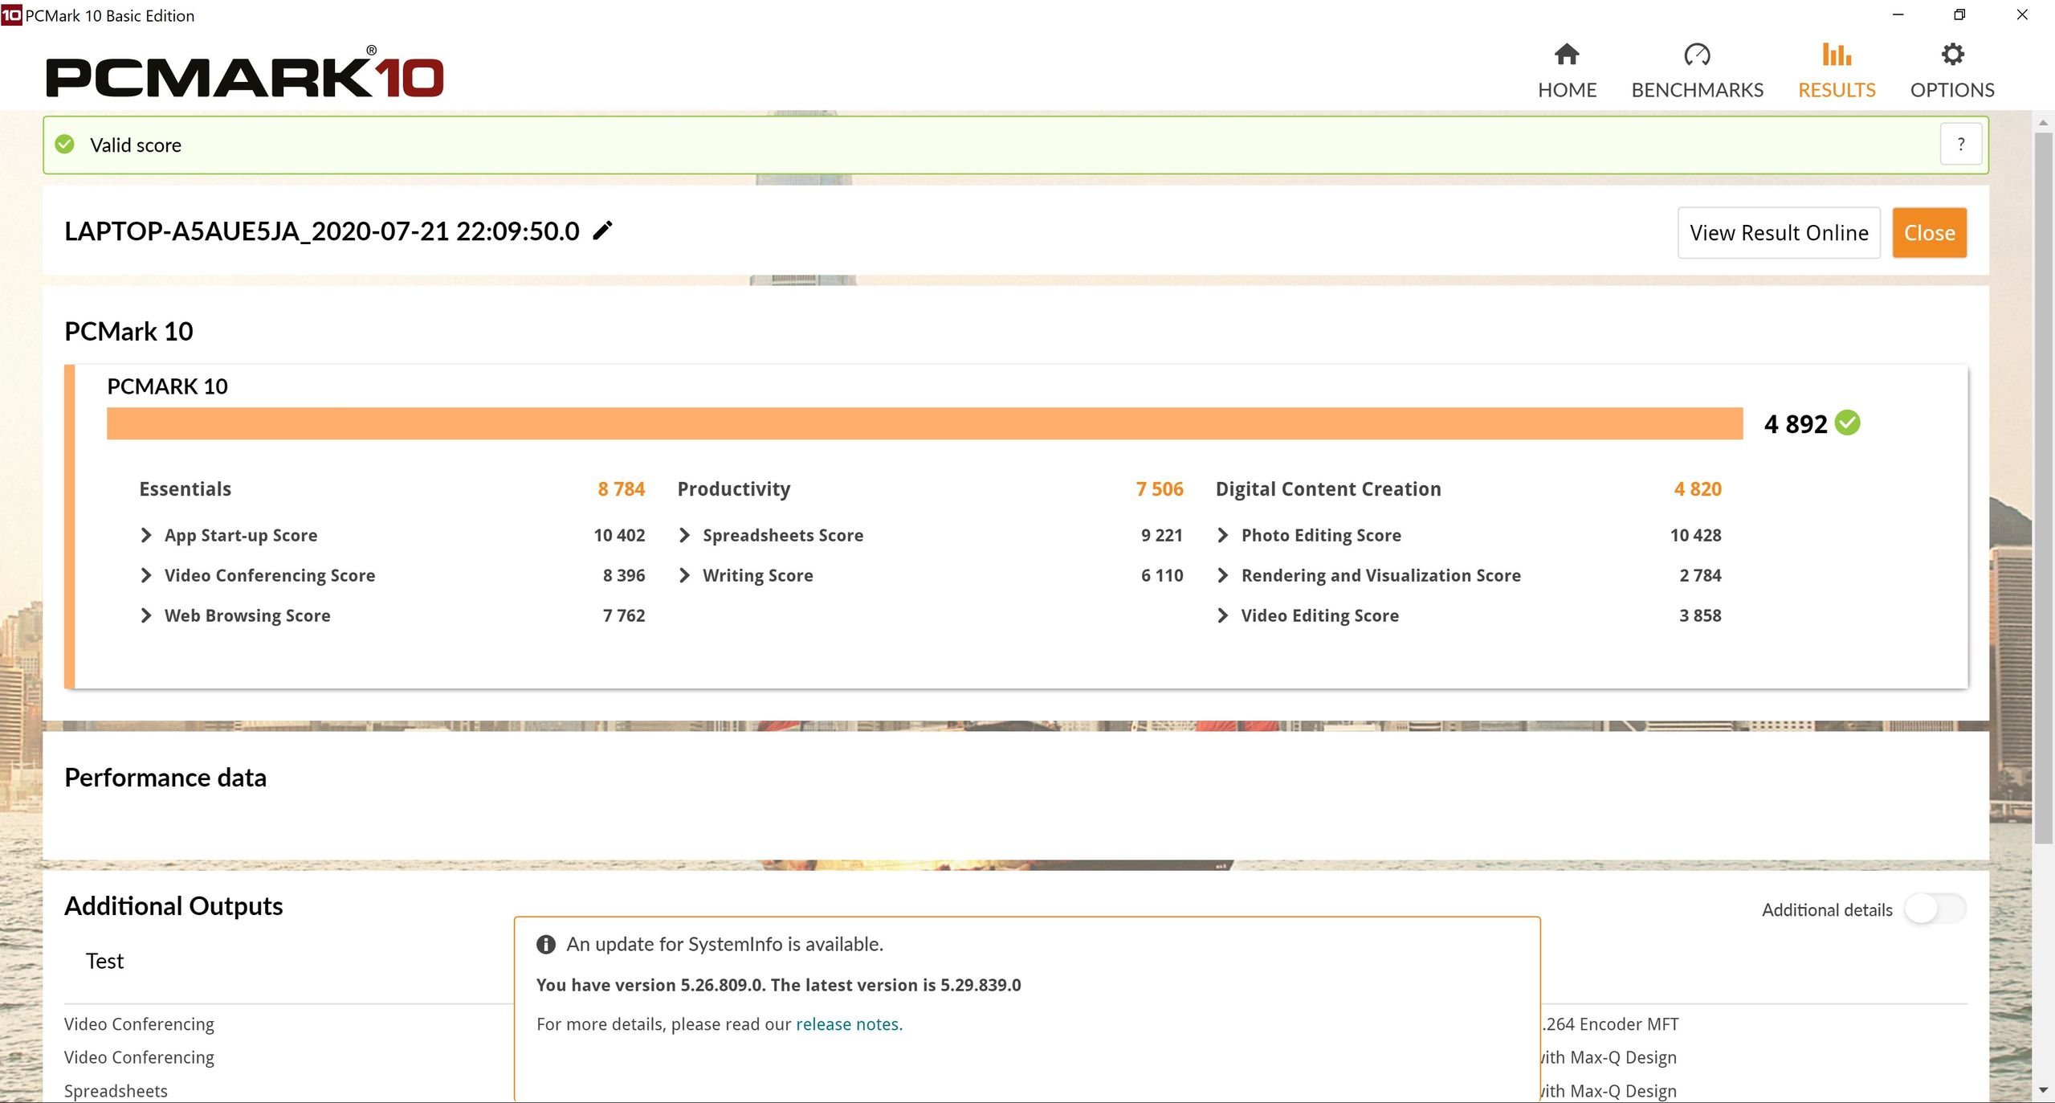Click the question mark help icon
The width and height of the screenshot is (2055, 1103).
coord(1960,145)
